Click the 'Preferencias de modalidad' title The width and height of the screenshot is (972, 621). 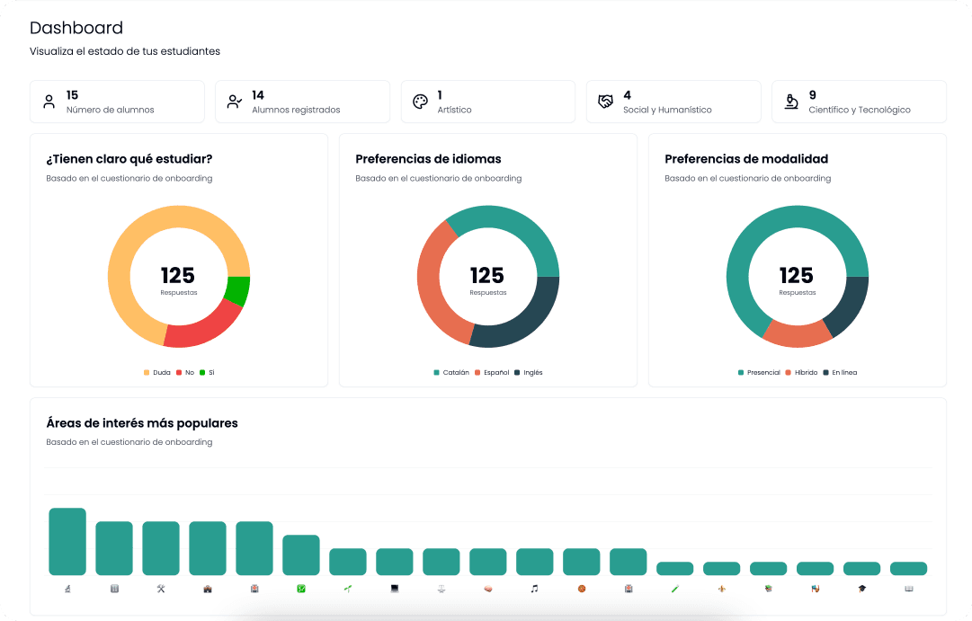point(746,159)
